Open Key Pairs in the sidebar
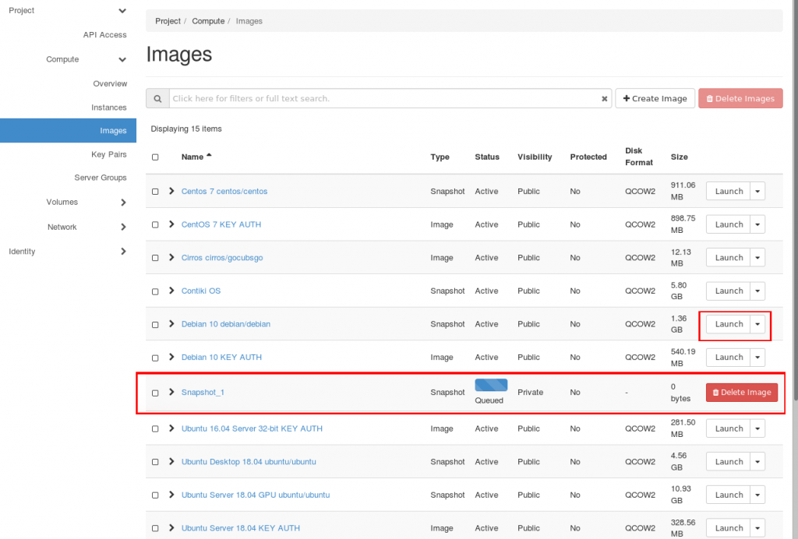This screenshot has width=798, height=539. pos(108,154)
